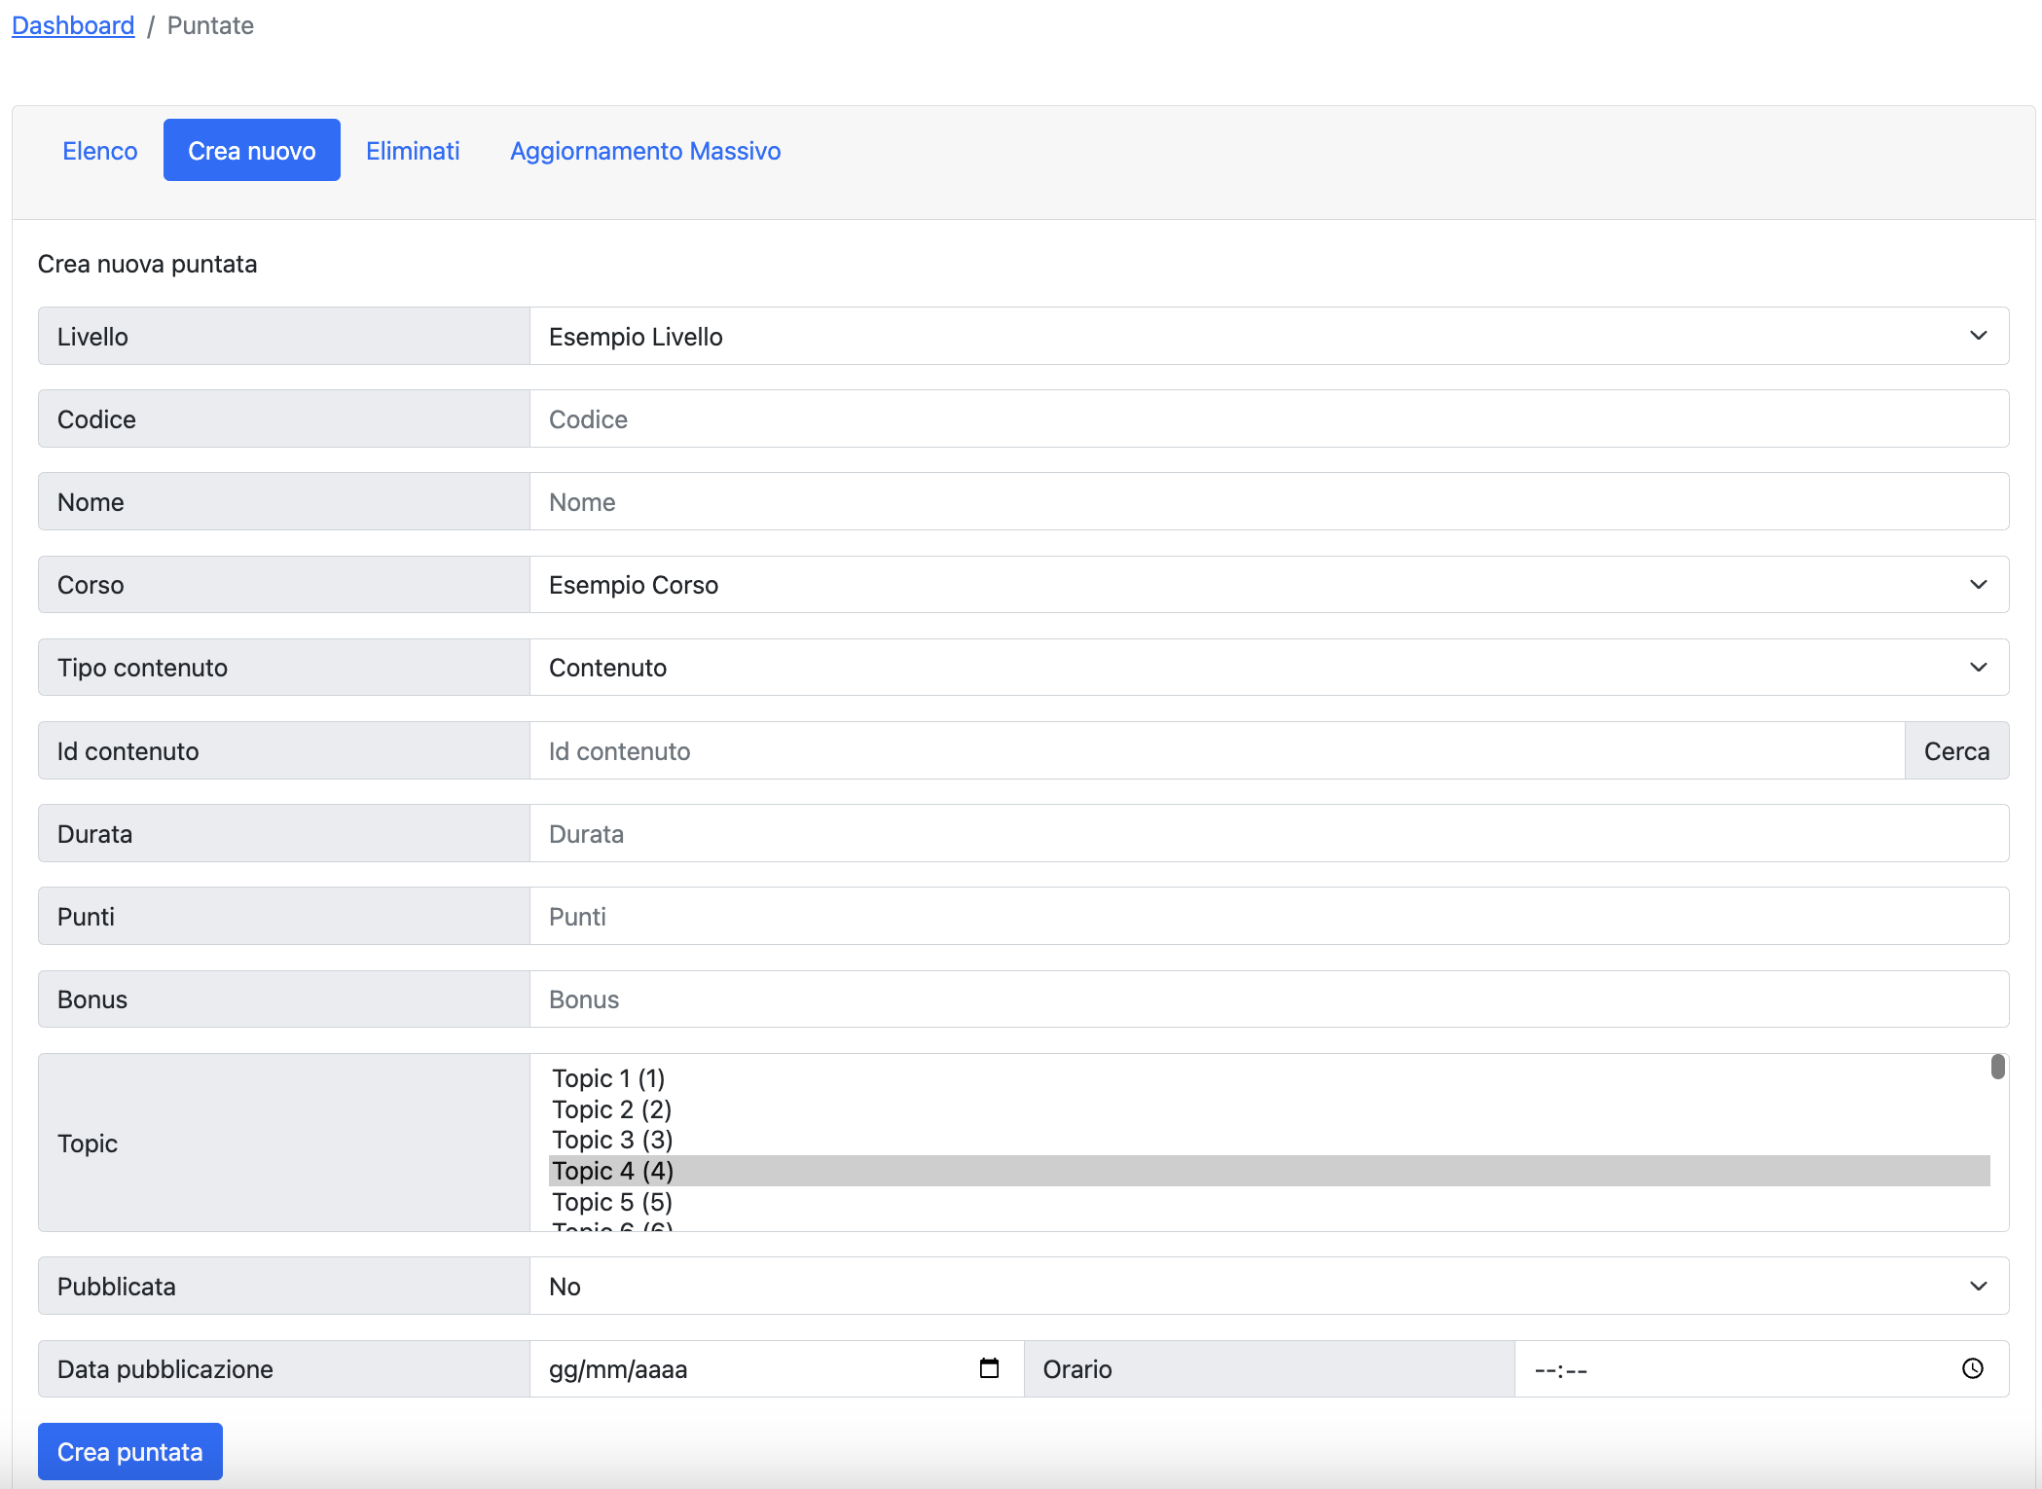Choose Topic 5 (5) from Topic list

[612, 1202]
